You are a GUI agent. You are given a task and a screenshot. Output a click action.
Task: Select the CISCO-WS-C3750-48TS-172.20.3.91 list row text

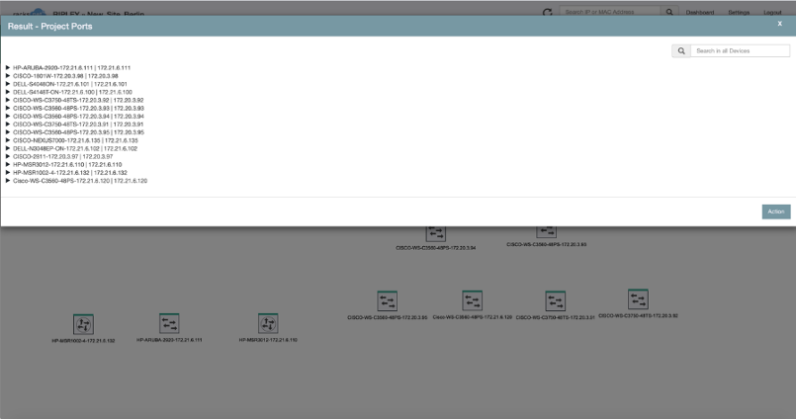78,125
